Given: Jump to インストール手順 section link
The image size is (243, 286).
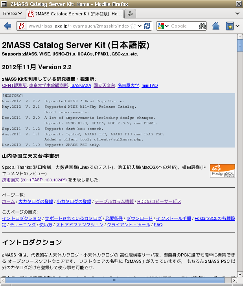Looking at the screenshot, I should (x=173, y=218).
